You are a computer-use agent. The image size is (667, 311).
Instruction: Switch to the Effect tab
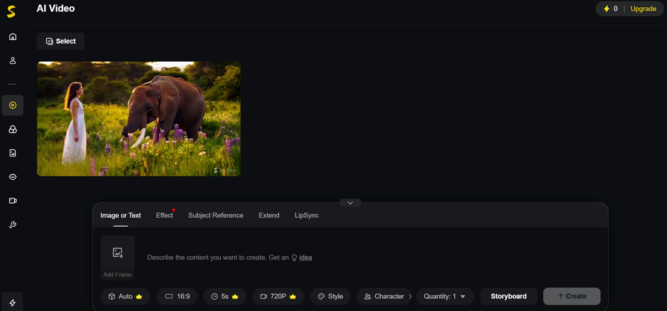click(x=164, y=215)
